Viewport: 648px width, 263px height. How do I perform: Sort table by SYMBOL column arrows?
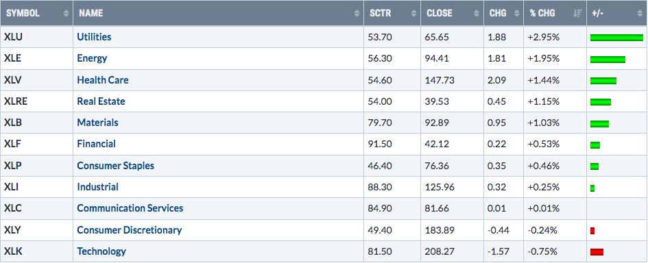pos(66,13)
